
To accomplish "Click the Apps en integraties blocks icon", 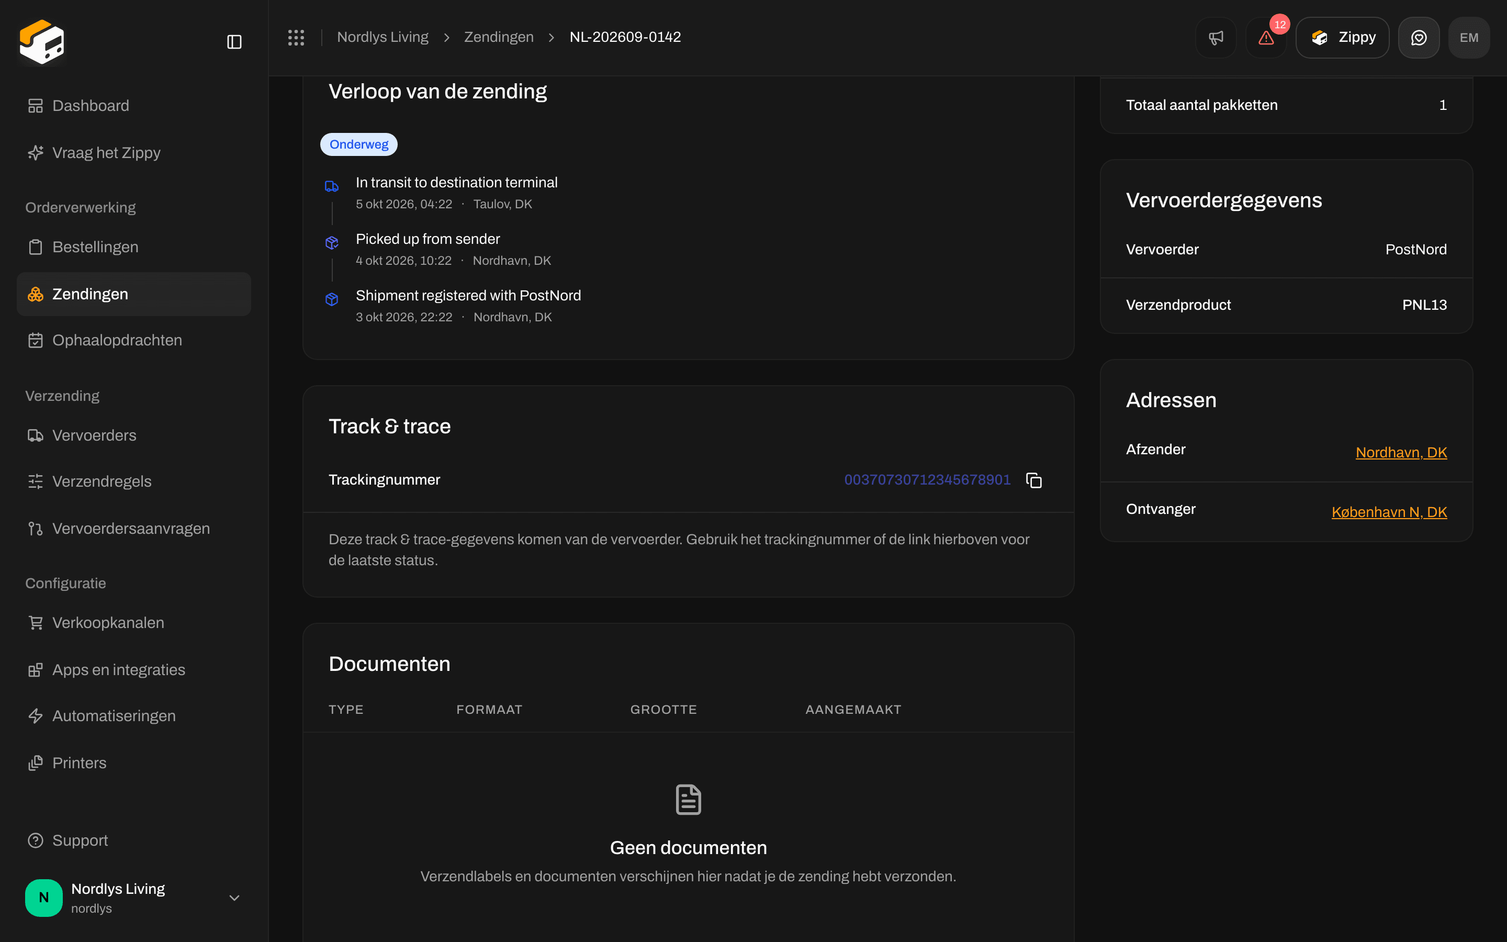I will click(x=36, y=670).
